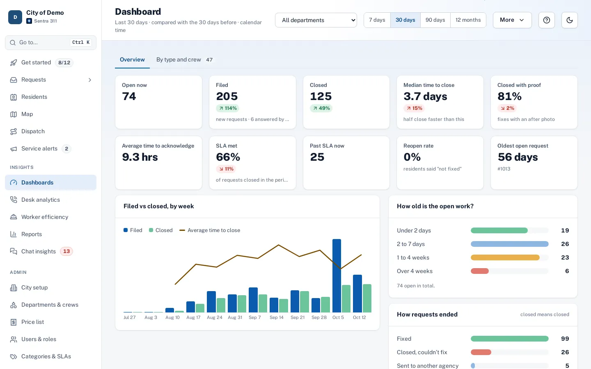Click the Map icon in sidebar
Viewport: 591px width, 369px height.
click(14, 114)
